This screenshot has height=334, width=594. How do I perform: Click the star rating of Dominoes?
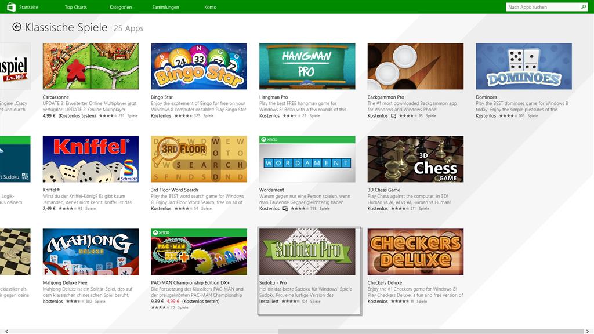coord(508,116)
